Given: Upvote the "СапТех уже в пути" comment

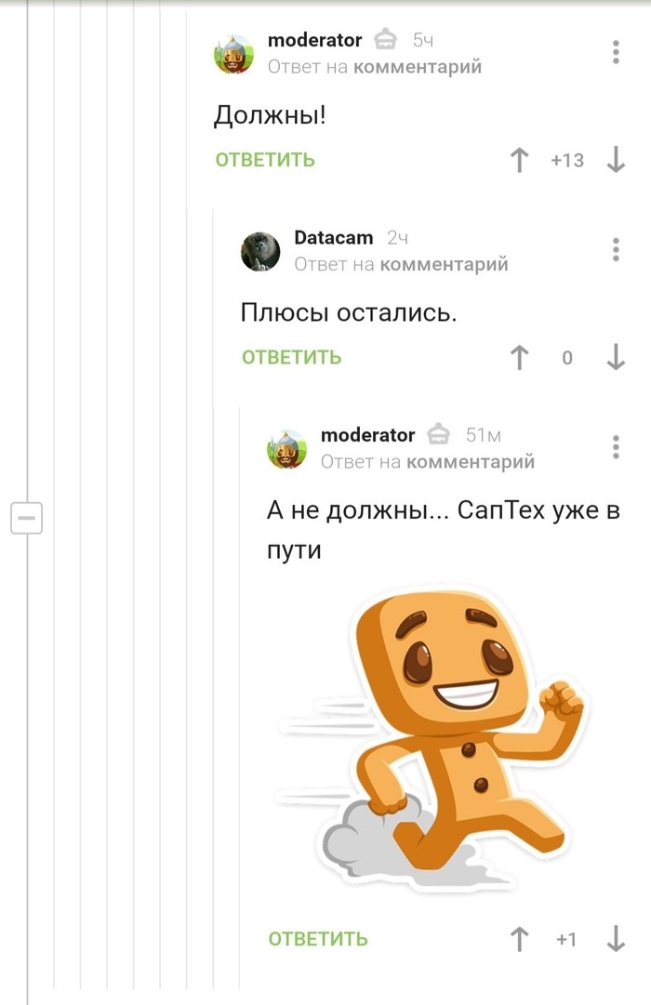Looking at the screenshot, I should tap(519, 940).
